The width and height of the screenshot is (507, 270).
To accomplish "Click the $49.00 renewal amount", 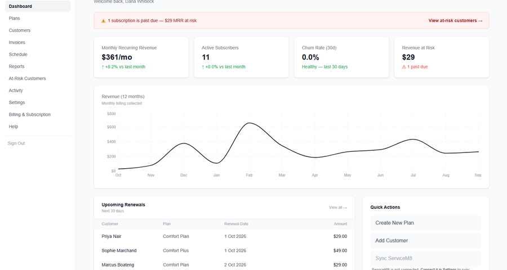I will (340, 251).
